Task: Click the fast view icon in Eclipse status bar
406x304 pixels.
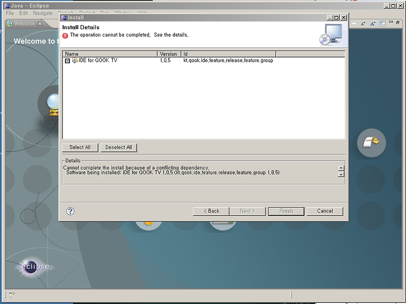Action: [x=12, y=294]
